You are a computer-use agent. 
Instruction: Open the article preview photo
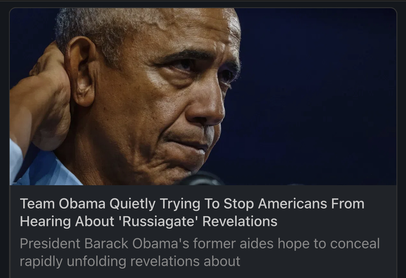click(203, 97)
